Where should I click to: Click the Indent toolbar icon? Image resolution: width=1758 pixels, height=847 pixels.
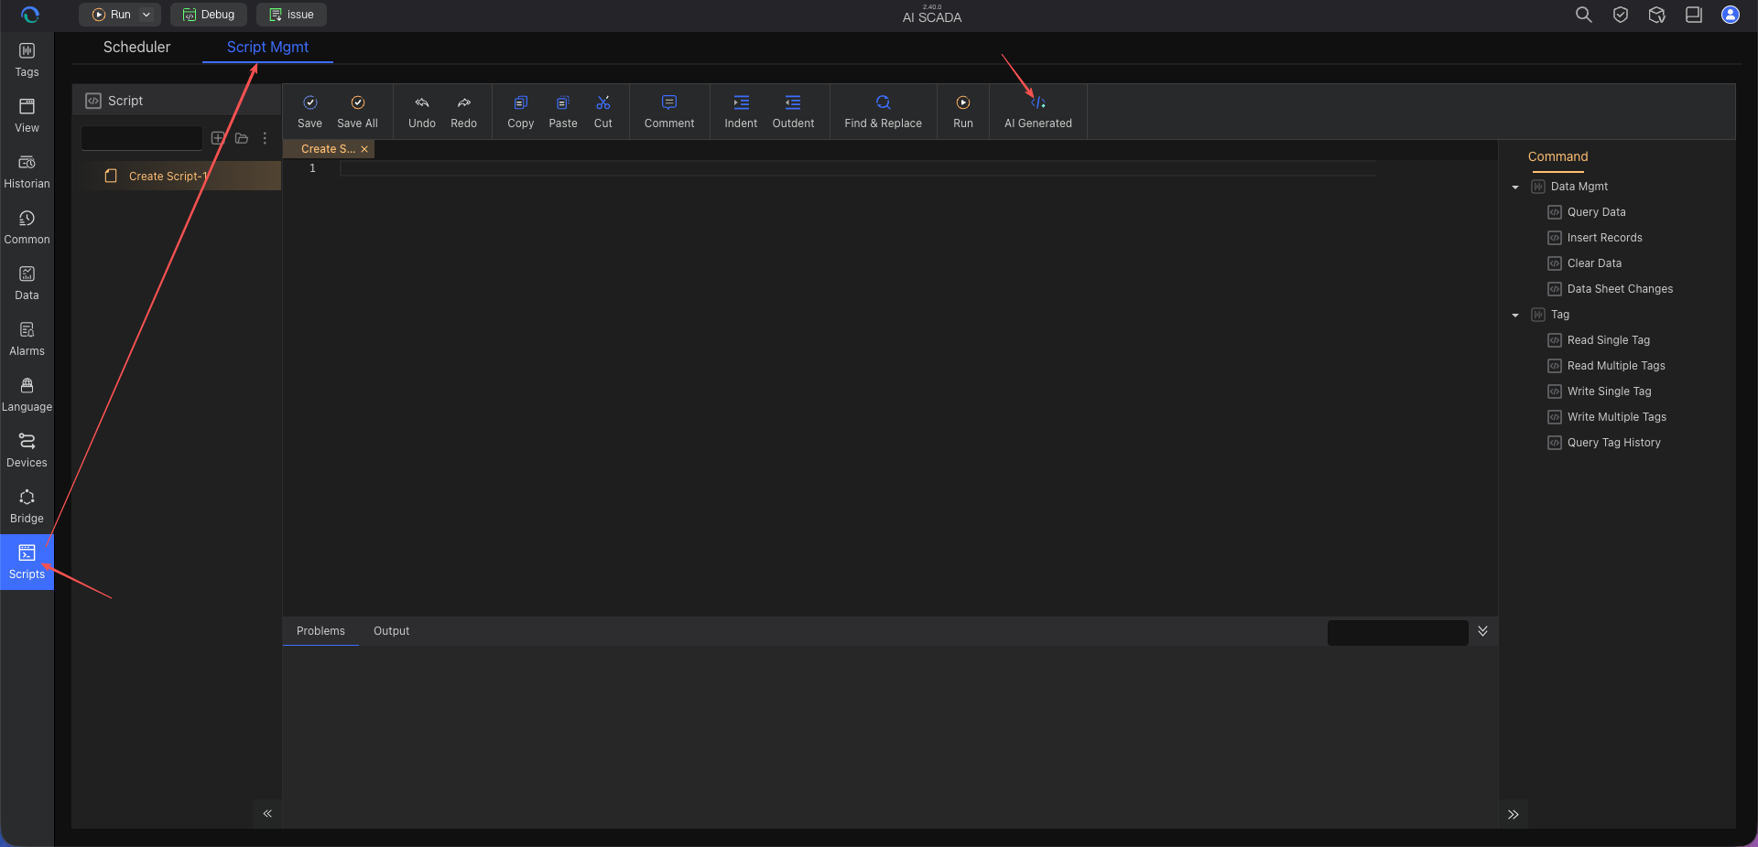point(741,102)
